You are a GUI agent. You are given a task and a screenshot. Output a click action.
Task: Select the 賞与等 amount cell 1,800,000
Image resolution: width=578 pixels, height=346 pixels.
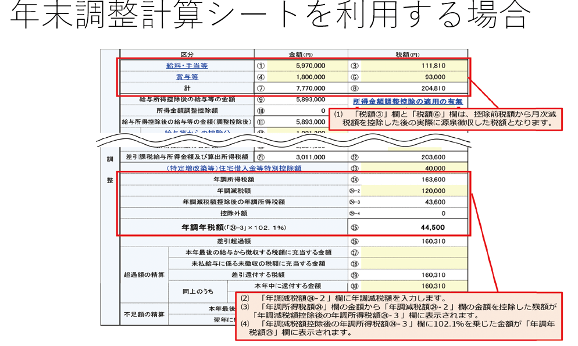pyautogui.click(x=308, y=77)
